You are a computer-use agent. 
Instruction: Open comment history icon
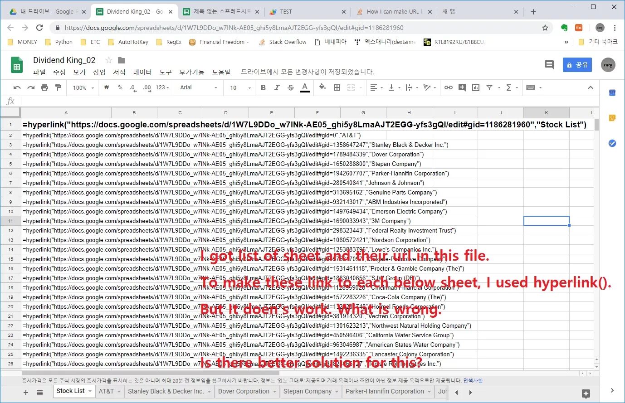click(549, 65)
